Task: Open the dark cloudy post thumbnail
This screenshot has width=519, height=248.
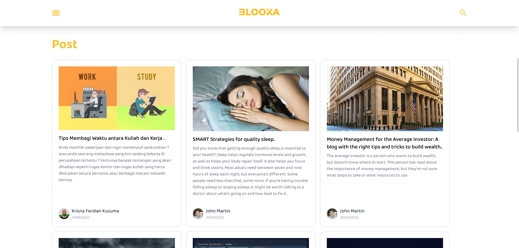Action: 117,243
